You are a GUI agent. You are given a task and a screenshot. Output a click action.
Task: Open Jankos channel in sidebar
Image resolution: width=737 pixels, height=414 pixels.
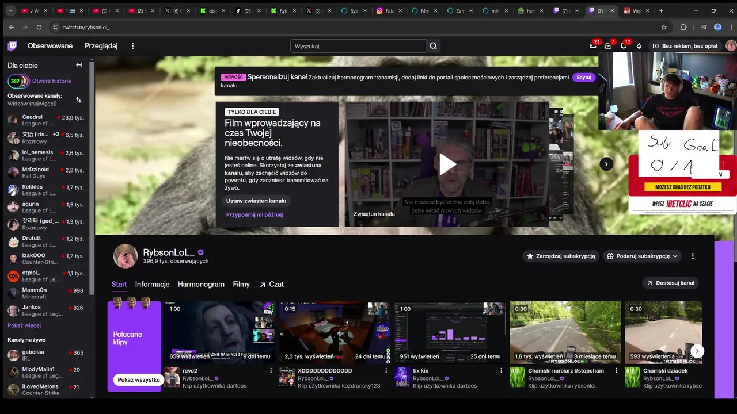coord(46,310)
